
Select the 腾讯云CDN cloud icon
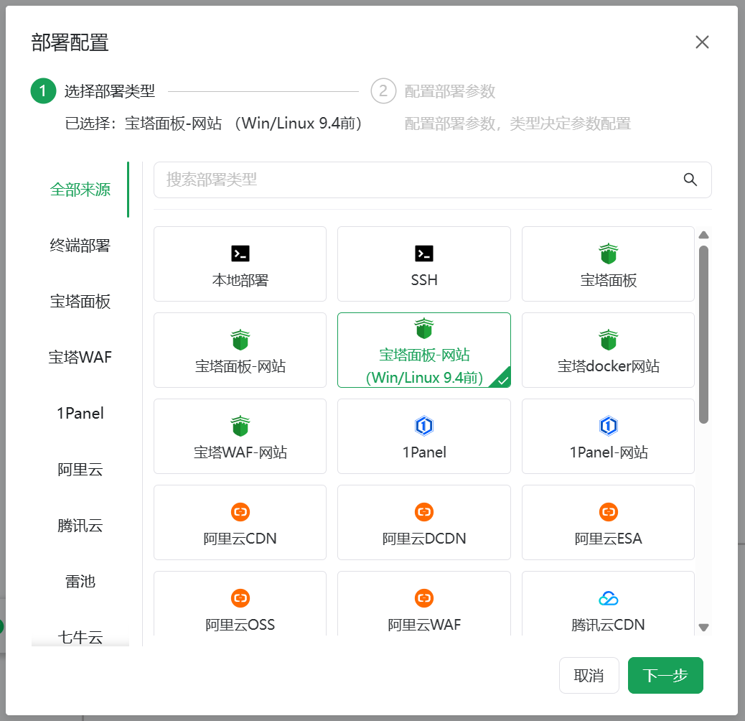[608, 597]
